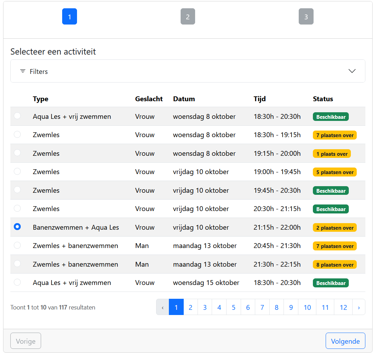The image size is (374, 353).
Task: Go to previous page arrow in pagination
Action: pyautogui.click(x=162, y=307)
